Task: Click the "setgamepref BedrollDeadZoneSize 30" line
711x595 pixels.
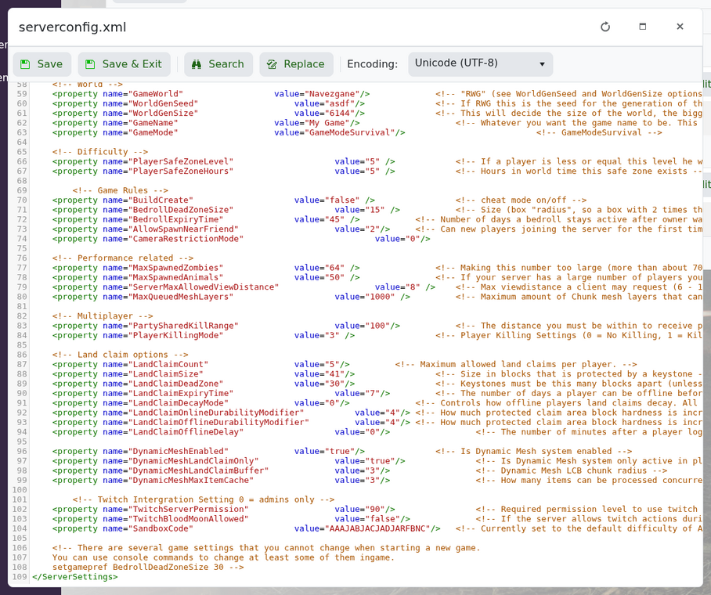Action: pyautogui.click(x=148, y=568)
